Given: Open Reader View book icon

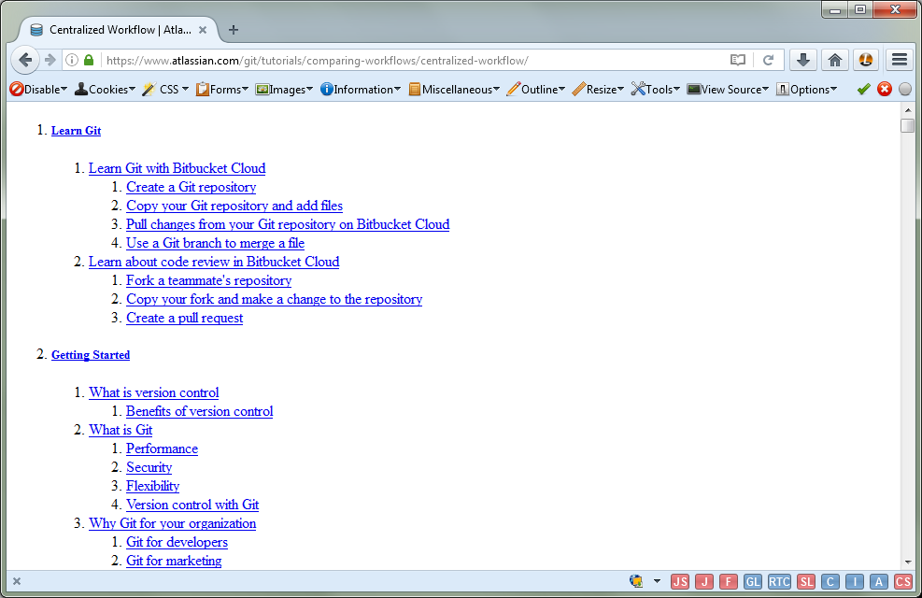Looking at the screenshot, I should (x=738, y=60).
